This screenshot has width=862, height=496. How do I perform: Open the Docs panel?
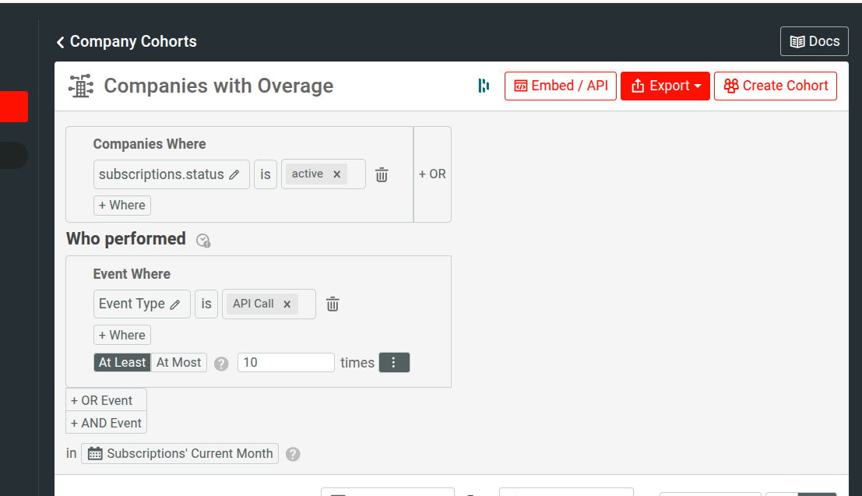(814, 41)
